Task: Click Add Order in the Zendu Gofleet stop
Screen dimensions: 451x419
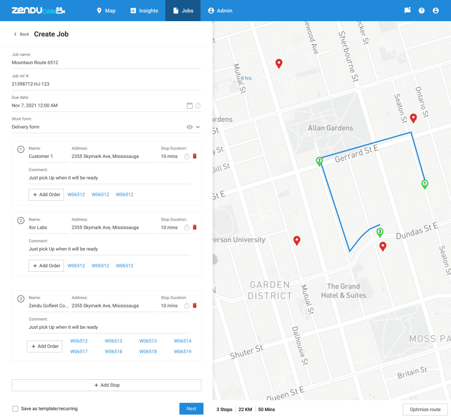Action: click(x=44, y=346)
